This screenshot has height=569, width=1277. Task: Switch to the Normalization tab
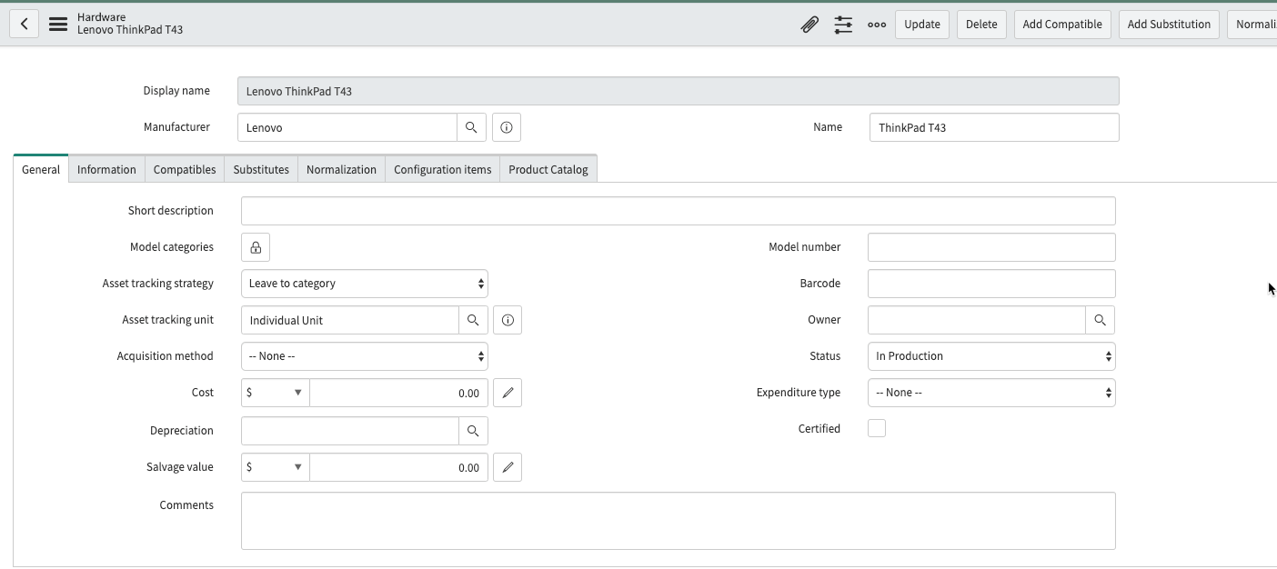(341, 169)
